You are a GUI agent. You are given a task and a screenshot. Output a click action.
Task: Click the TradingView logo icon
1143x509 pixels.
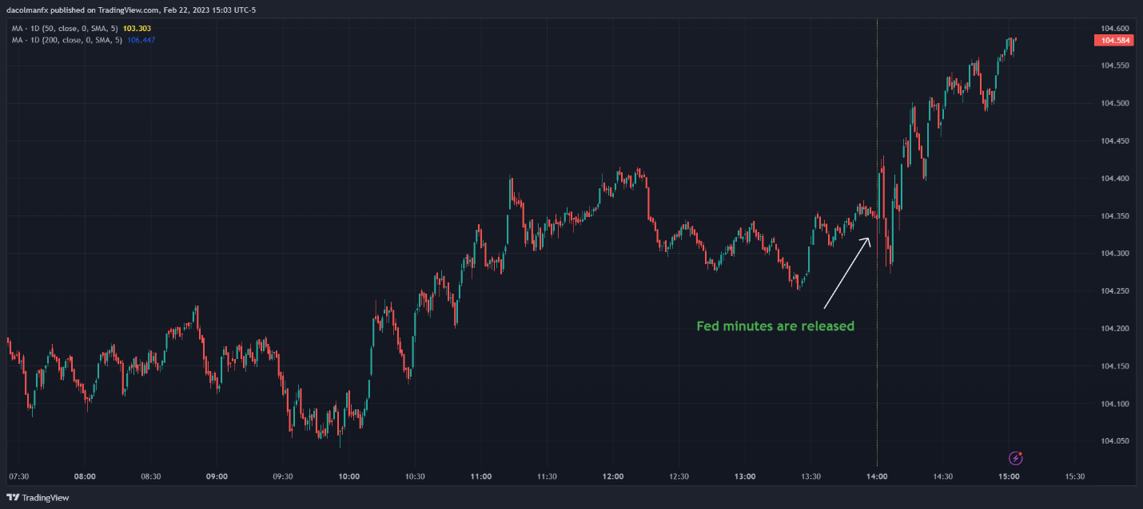(x=12, y=498)
